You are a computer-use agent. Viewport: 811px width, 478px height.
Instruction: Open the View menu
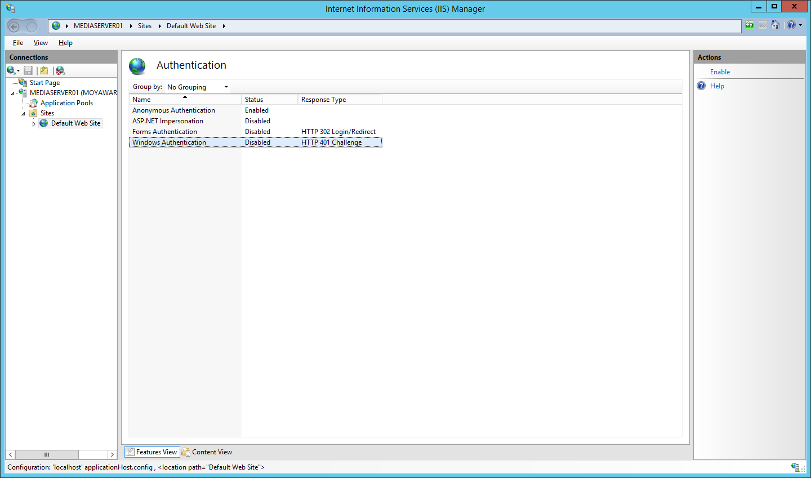coord(40,42)
